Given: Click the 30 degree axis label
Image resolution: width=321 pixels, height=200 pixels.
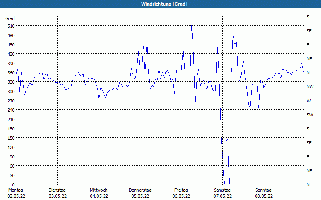Looking at the screenshot, I should pyautogui.click(x=11, y=175).
